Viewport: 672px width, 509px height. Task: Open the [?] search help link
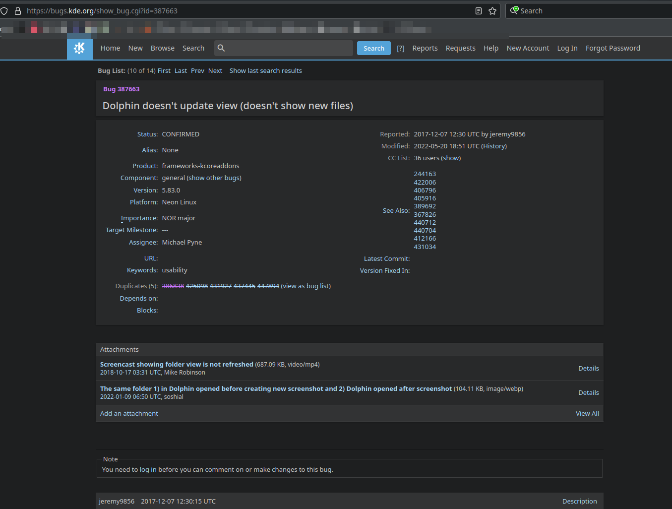[401, 48]
